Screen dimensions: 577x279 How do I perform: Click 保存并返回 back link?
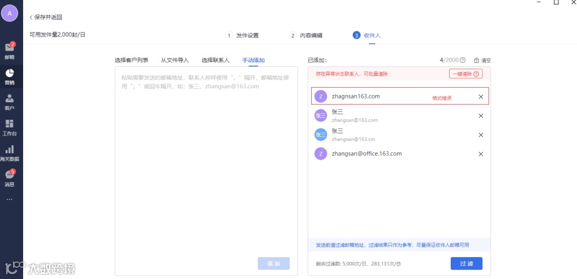46,17
